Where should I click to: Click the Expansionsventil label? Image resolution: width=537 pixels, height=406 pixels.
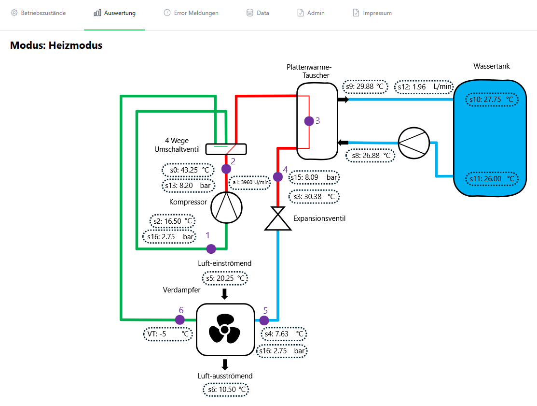coord(319,218)
